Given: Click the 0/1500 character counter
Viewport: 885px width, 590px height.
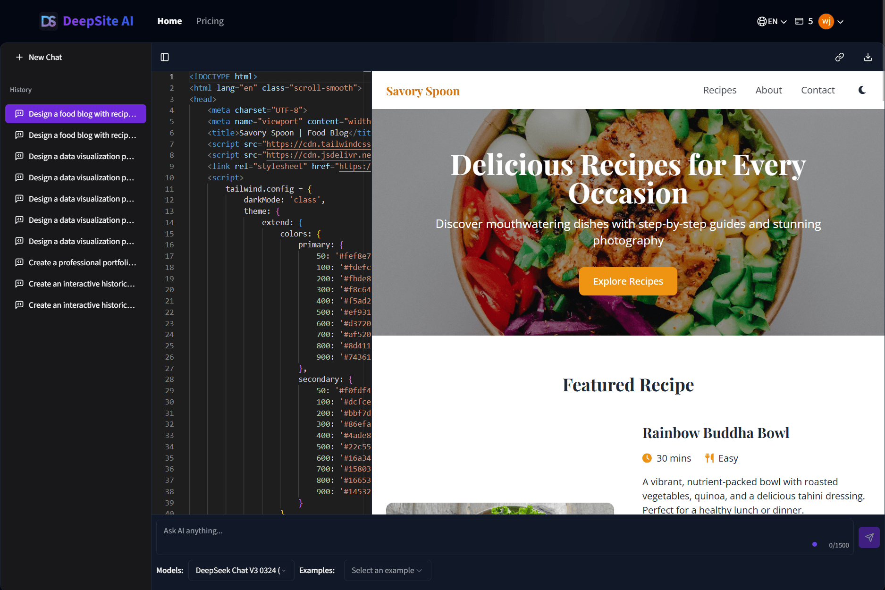Looking at the screenshot, I should [x=839, y=545].
